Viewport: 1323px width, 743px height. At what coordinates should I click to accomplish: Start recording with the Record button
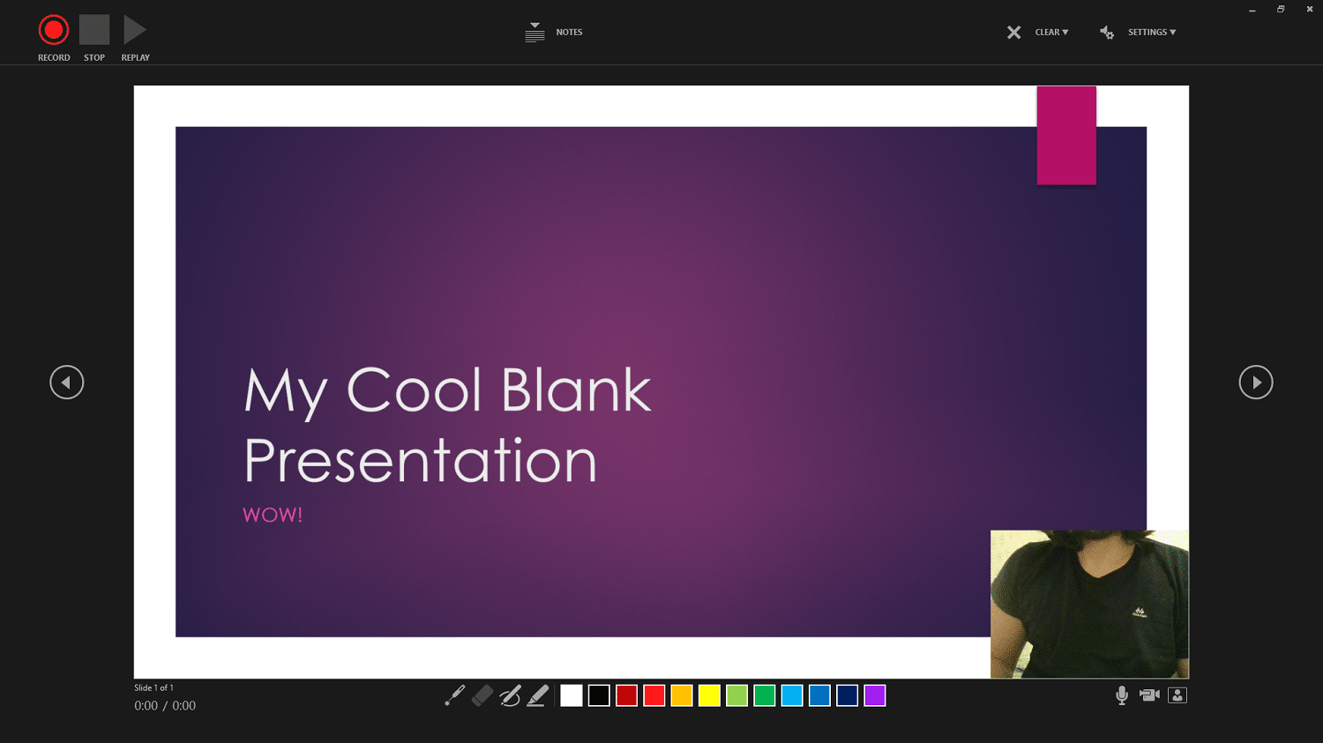[x=53, y=28]
